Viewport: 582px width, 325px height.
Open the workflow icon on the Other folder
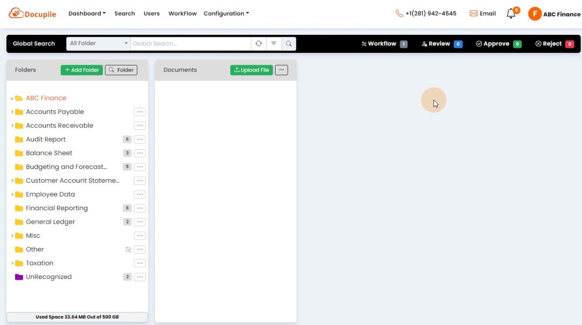coord(128,249)
